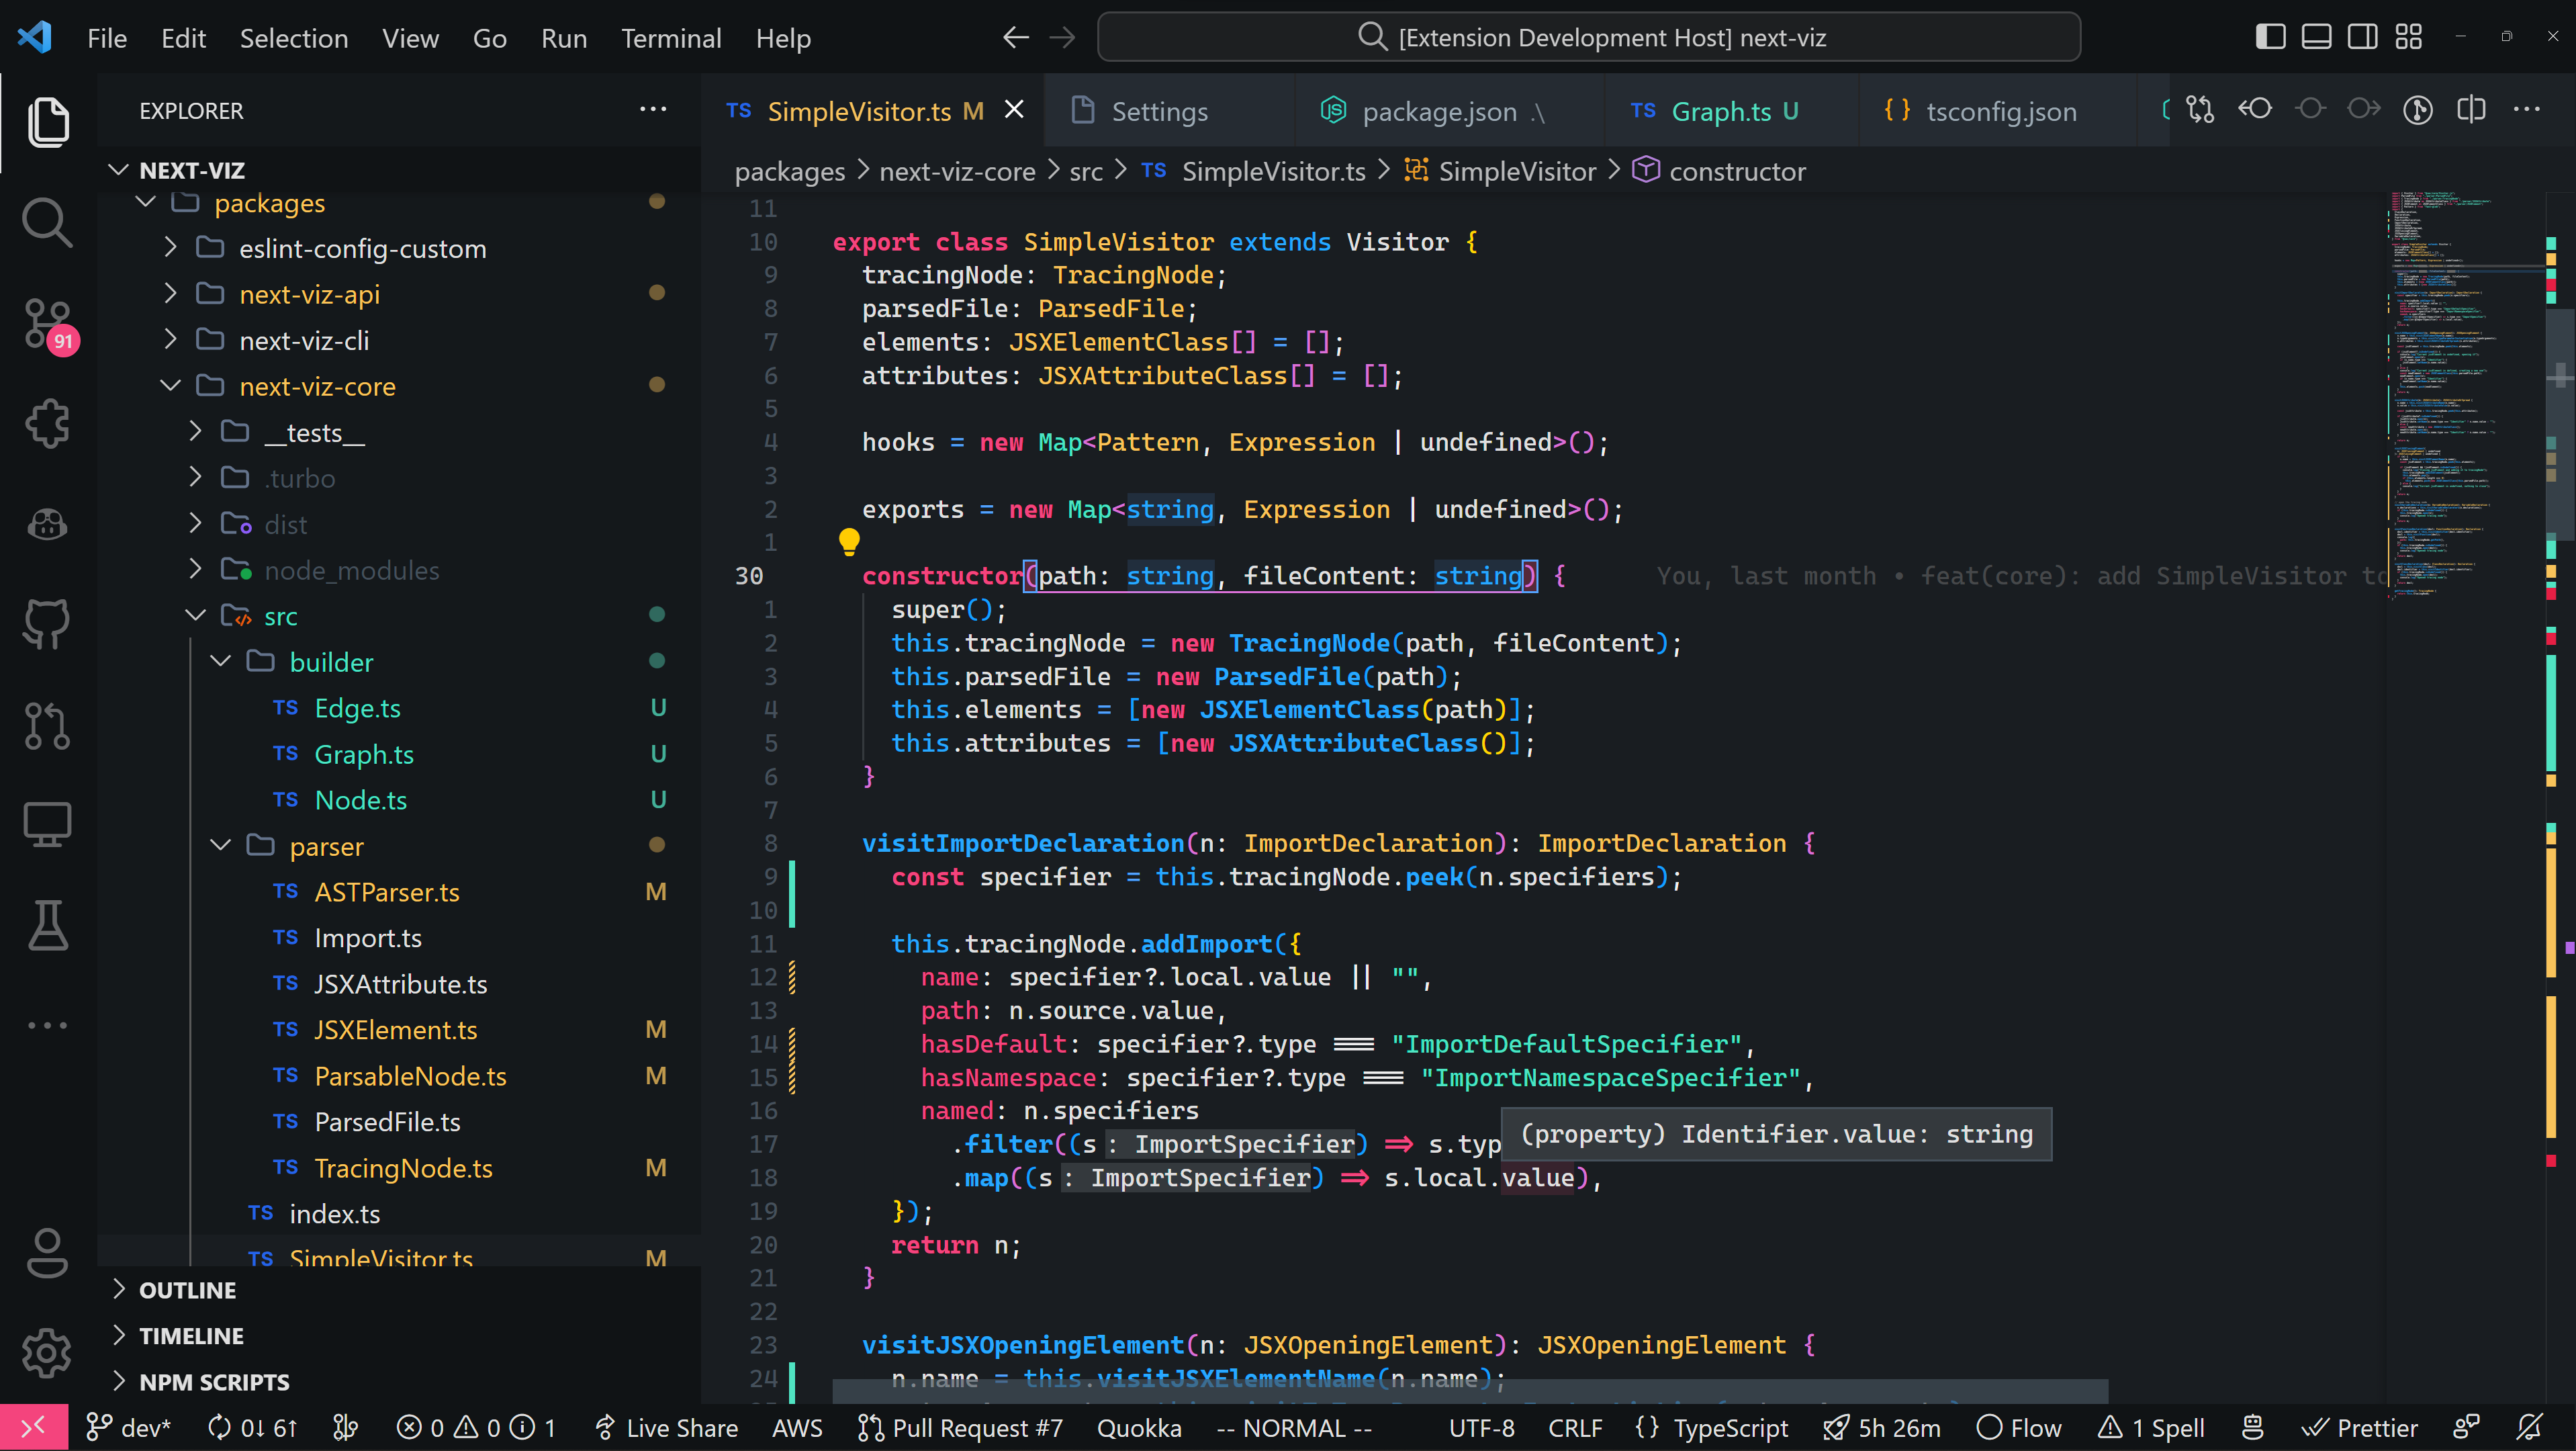Screen dimensions: 2576x1451
Task: Open ASTParser.ts file in explorer
Action: [x=400, y=892]
